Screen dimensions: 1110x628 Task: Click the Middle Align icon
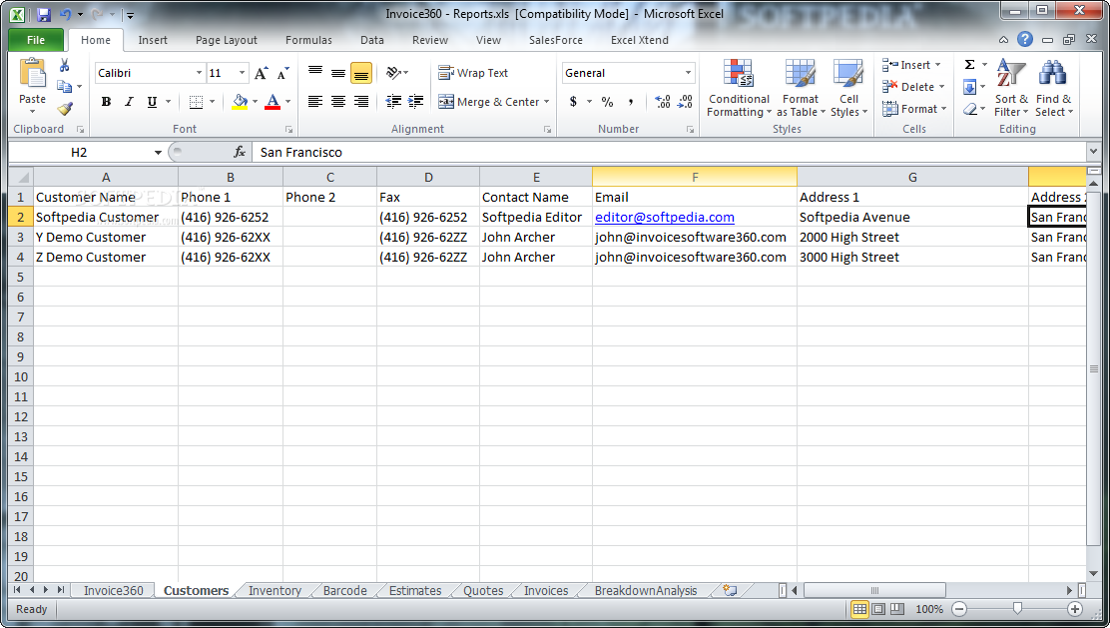[338, 72]
